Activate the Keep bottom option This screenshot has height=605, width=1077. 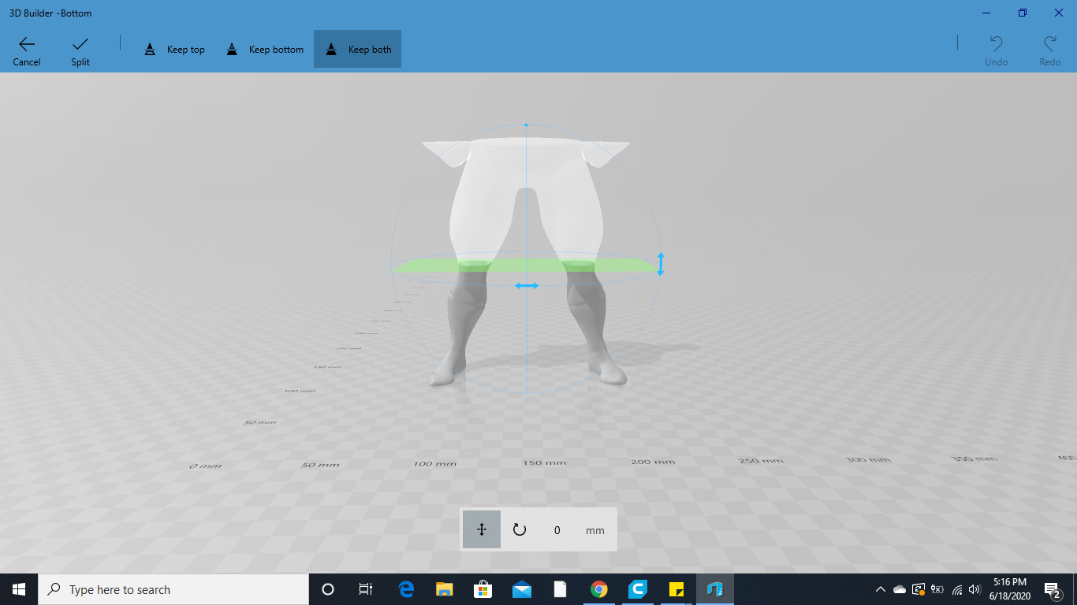[264, 49]
